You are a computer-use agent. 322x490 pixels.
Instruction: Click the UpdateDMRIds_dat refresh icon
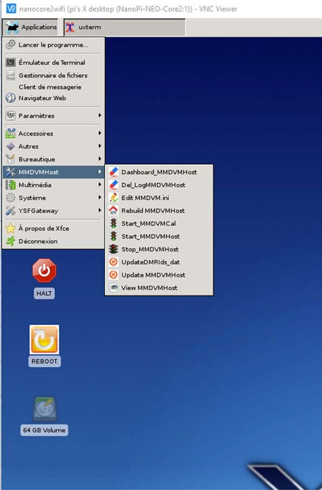113,262
